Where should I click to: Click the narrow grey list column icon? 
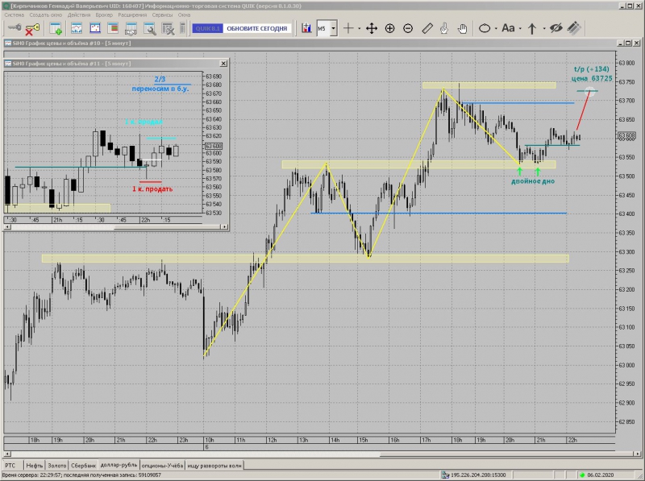pyautogui.click(x=183, y=28)
